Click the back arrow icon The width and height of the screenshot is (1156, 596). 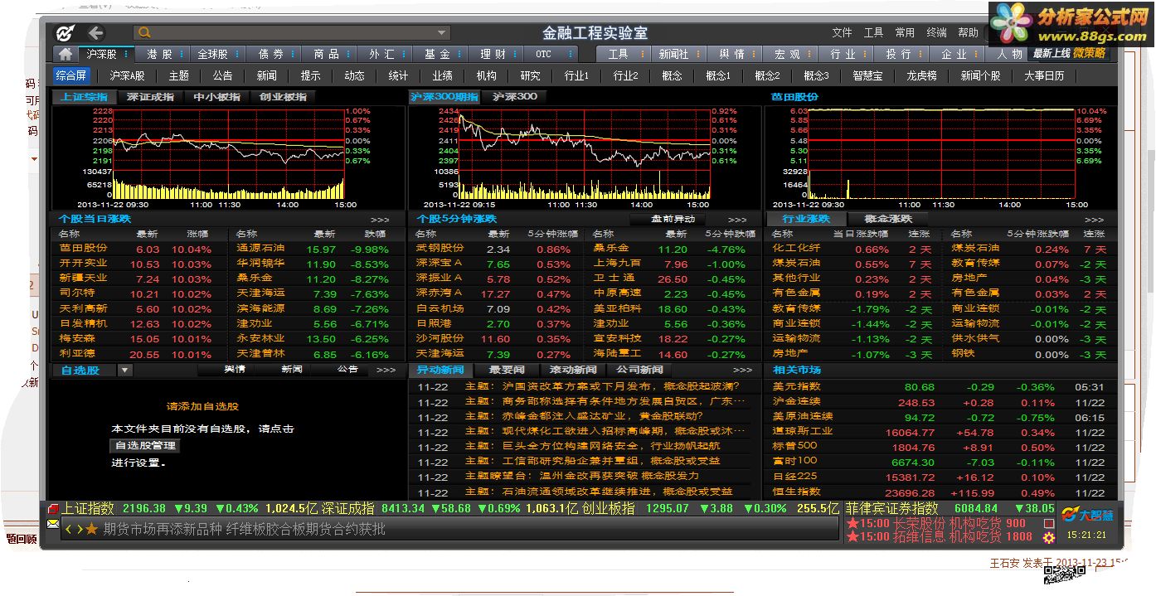coord(96,33)
